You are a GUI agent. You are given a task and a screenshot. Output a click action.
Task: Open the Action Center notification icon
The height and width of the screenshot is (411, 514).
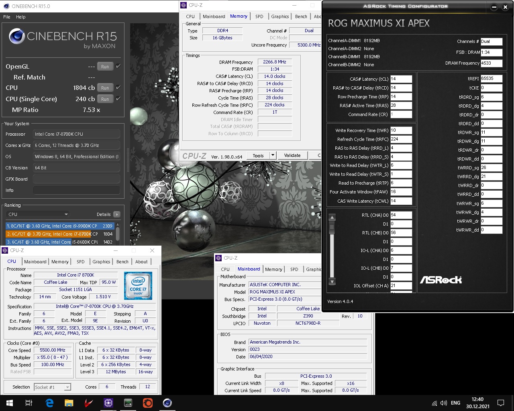pyautogui.click(x=501, y=403)
